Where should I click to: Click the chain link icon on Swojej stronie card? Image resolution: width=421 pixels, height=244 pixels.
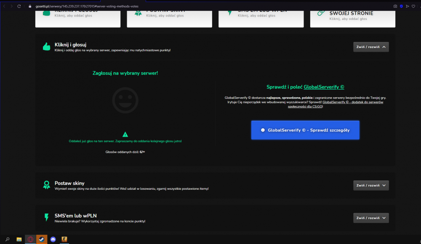(x=321, y=13)
